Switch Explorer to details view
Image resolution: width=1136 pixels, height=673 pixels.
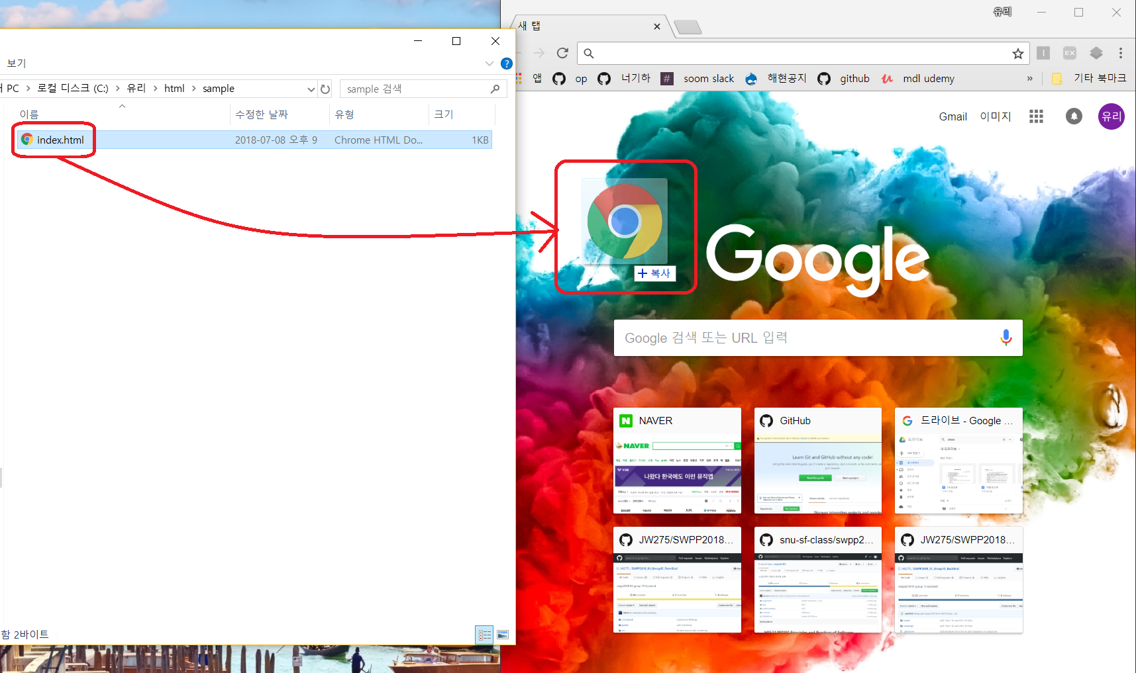point(484,635)
